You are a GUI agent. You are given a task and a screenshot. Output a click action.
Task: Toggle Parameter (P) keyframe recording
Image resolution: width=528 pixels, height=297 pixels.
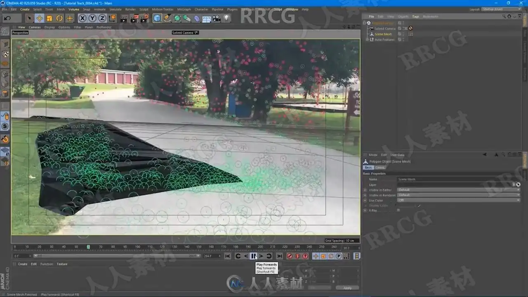pos(339,256)
